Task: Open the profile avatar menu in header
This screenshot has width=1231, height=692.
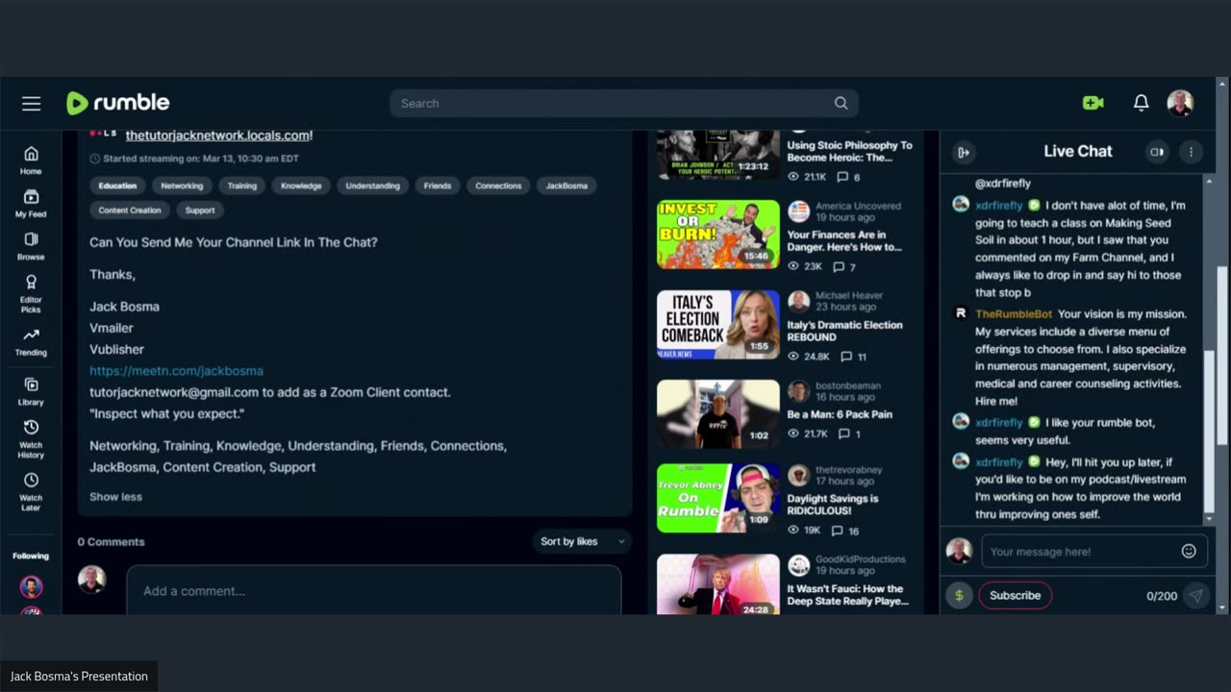Action: (1180, 103)
